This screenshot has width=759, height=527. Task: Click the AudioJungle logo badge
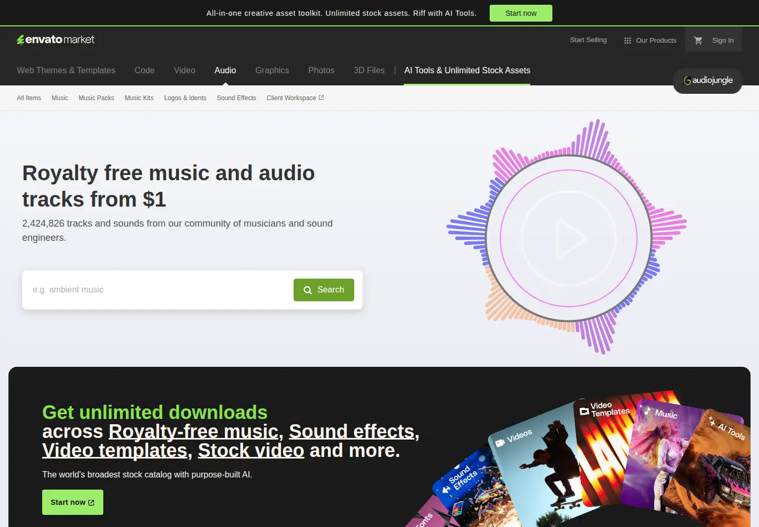[x=707, y=81]
